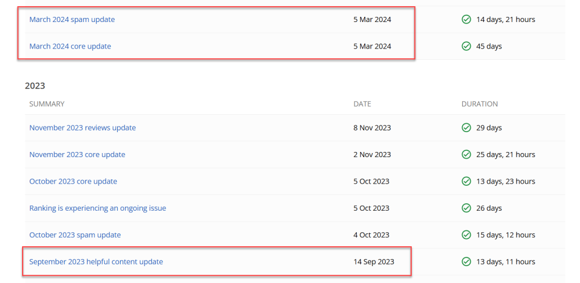Click green check icon beside 13 days, 11 hours
The width and height of the screenshot is (580, 283).
click(x=466, y=262)
